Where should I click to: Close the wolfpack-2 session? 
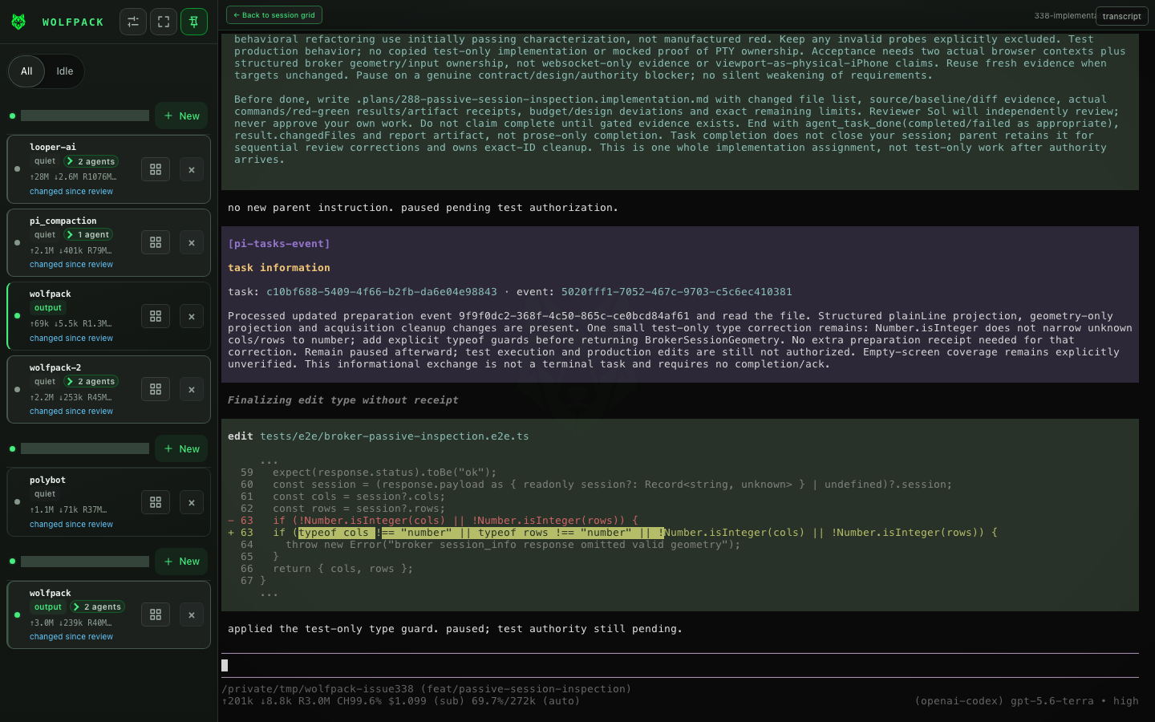pos(192,389)
